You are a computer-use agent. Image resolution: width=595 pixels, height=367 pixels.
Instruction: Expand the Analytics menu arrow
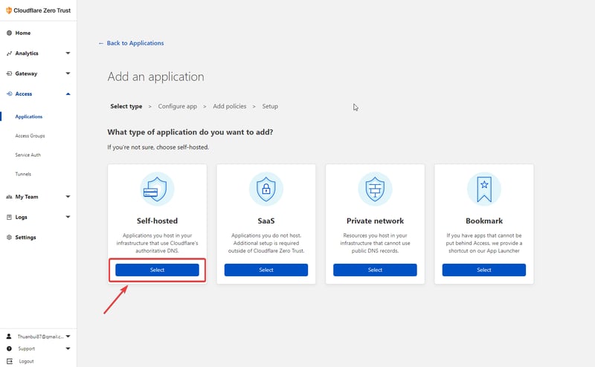(68, 53)
